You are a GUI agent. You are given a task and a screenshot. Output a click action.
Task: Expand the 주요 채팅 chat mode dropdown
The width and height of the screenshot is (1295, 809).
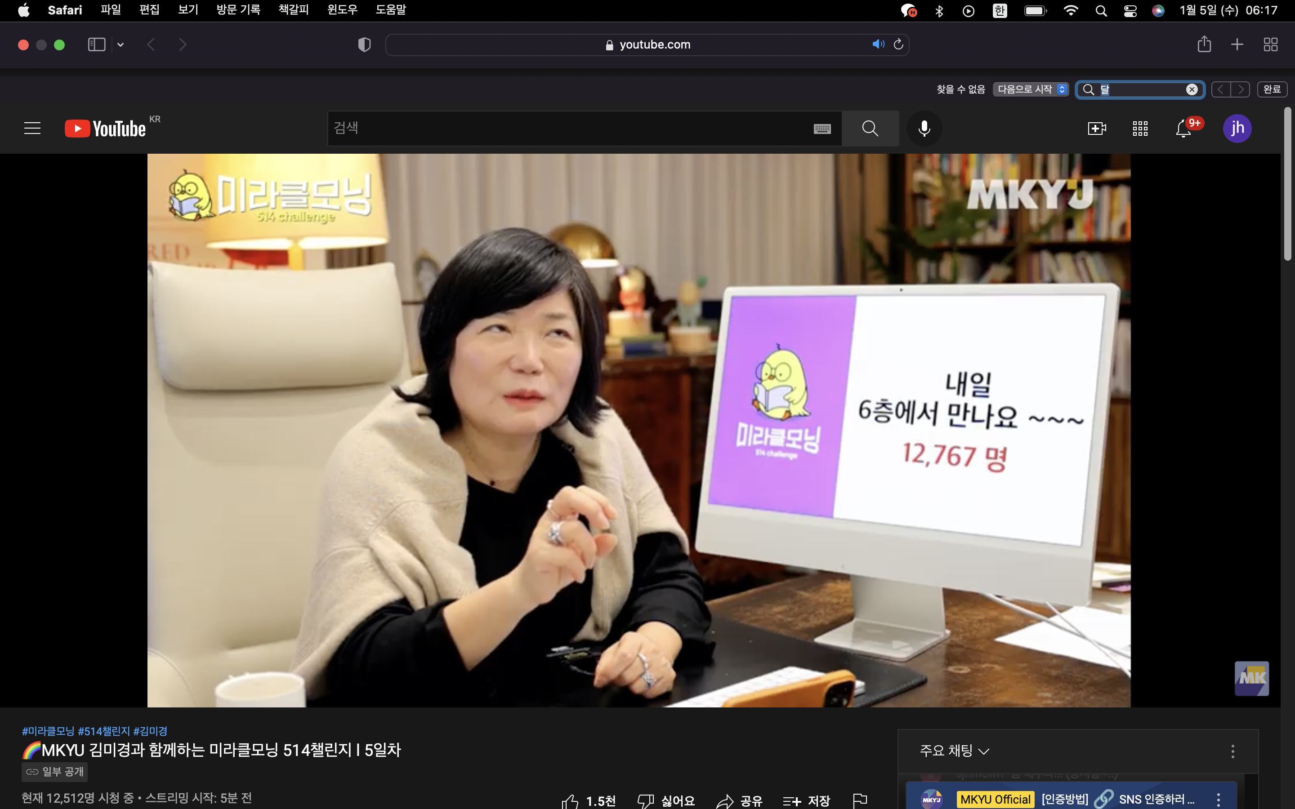click(954, 751)
